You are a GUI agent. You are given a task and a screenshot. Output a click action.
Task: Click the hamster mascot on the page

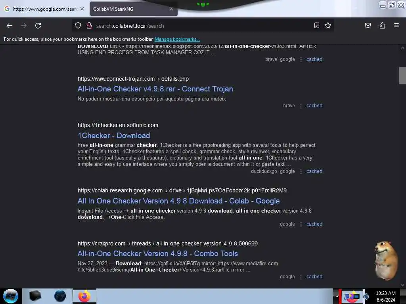[x=386, y=260]
